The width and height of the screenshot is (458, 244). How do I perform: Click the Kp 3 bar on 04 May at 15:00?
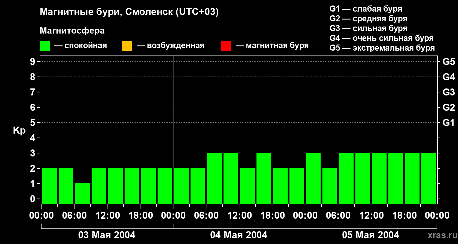point(264,178)
